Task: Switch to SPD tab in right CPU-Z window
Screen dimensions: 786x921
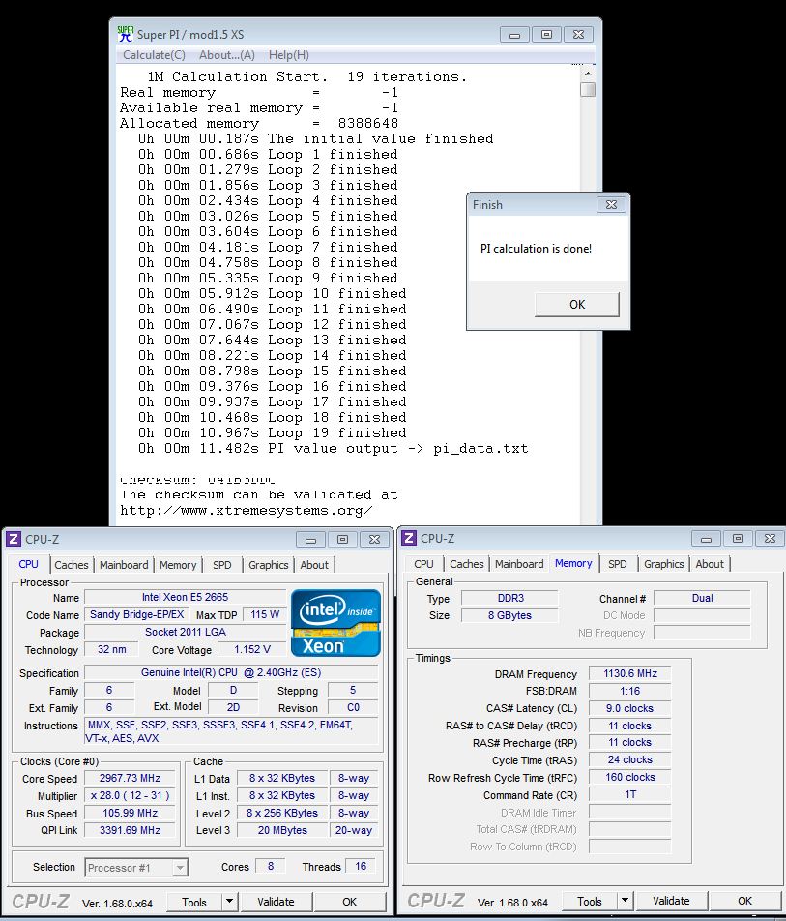Action: click(618, 564)
